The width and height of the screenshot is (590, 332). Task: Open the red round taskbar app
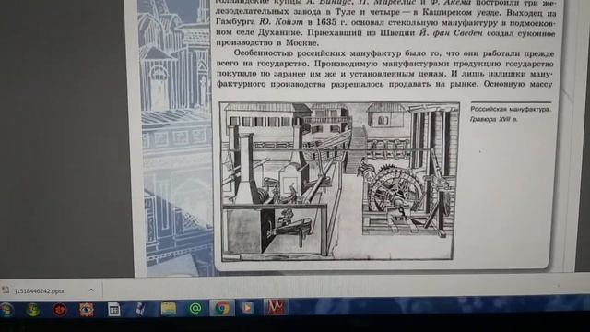pyautogui.click(x=59, y=310)
